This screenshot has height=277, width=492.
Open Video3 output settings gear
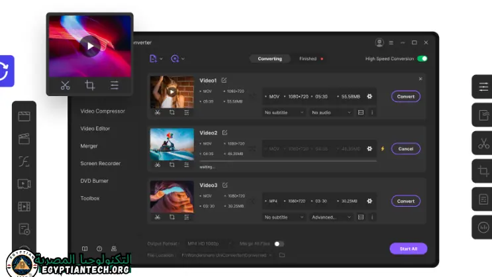tap(369, 201)
